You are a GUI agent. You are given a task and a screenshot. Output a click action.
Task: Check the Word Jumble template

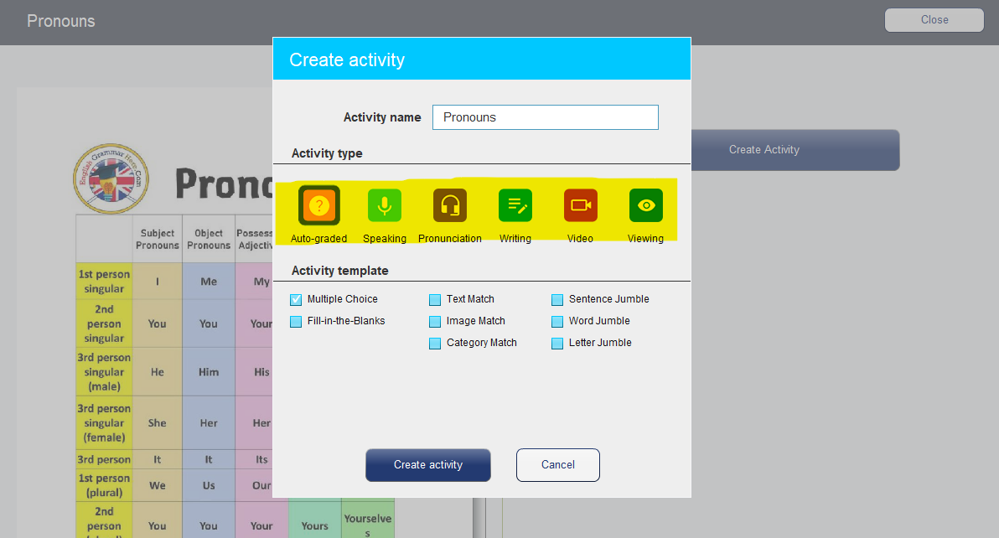(x=557, y=322)
